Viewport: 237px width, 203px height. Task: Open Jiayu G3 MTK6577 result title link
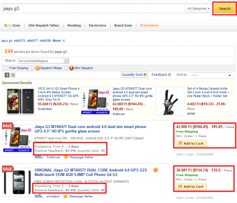(90, 129)
